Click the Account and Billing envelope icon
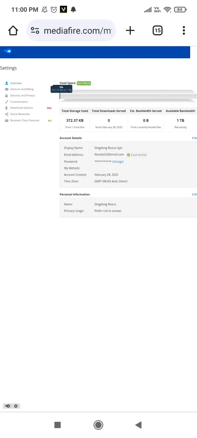197x438 pixels. pos(6,89)
